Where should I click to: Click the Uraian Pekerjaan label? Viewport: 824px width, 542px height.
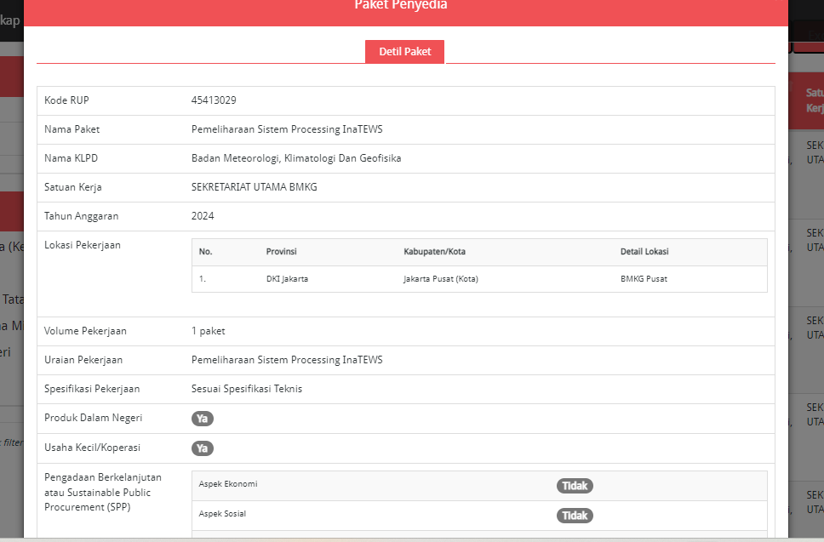pos(83,360)
